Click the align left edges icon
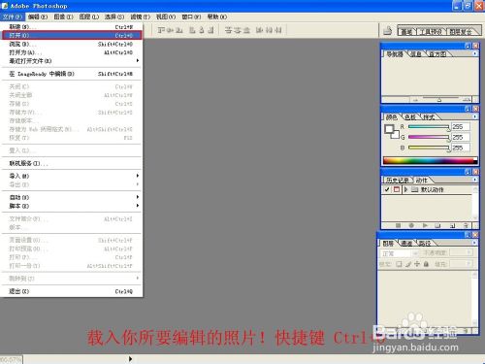 192,30
